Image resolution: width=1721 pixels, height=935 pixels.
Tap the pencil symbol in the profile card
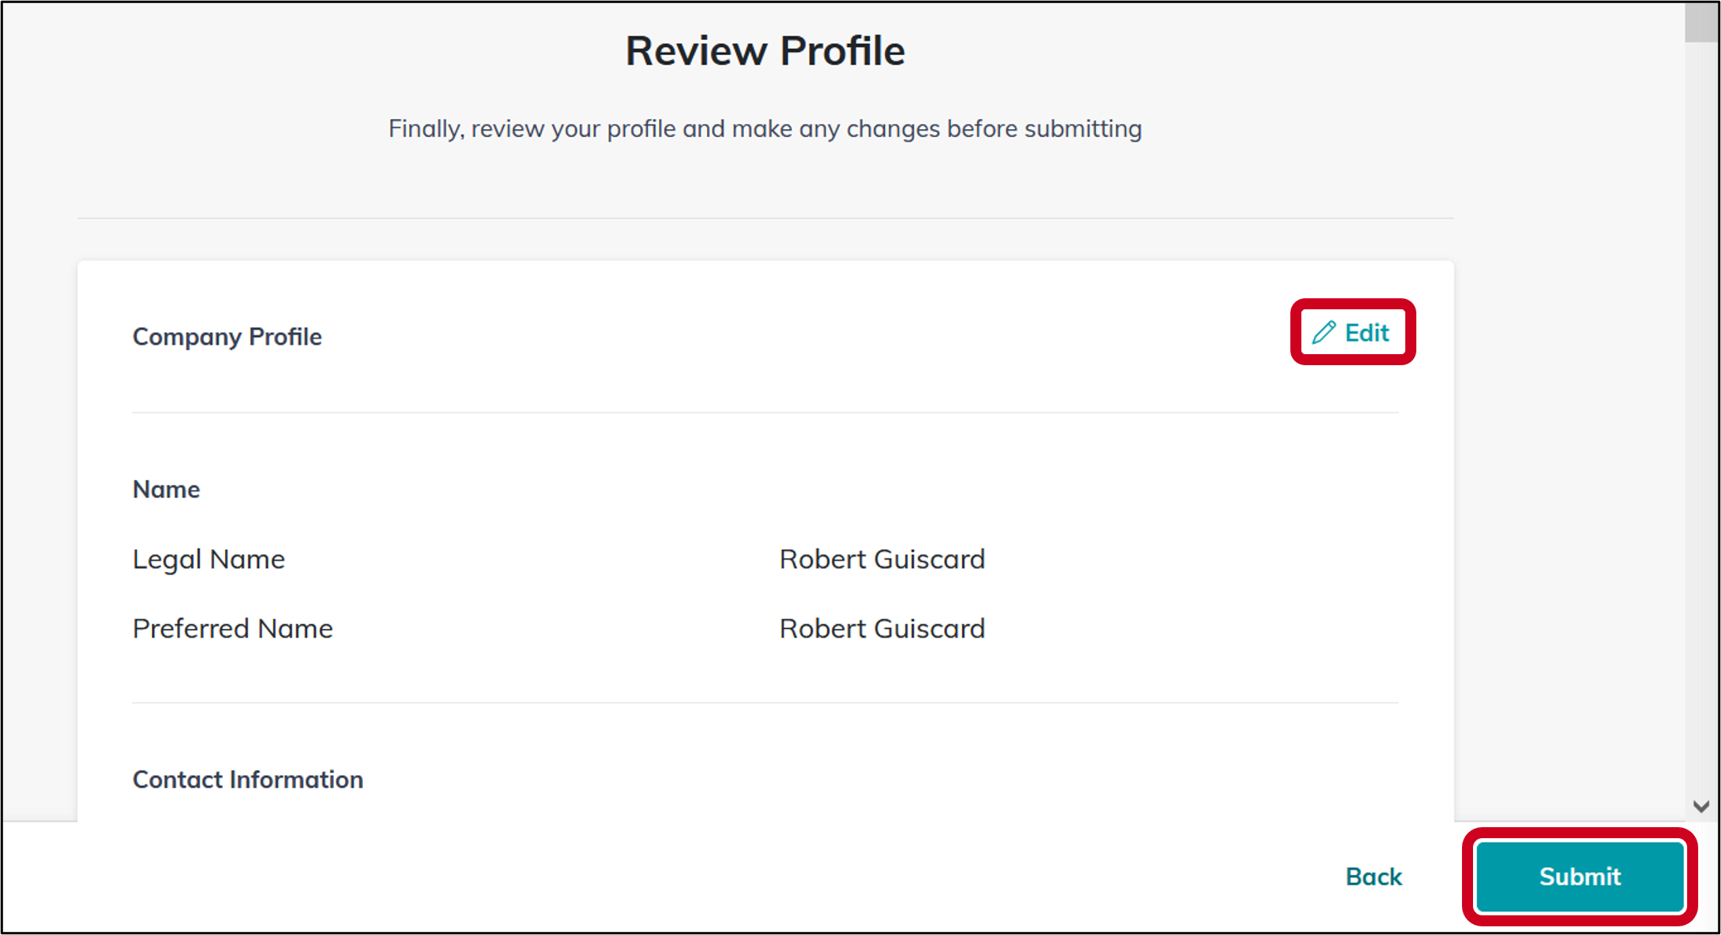click(x=1325, y=332)
